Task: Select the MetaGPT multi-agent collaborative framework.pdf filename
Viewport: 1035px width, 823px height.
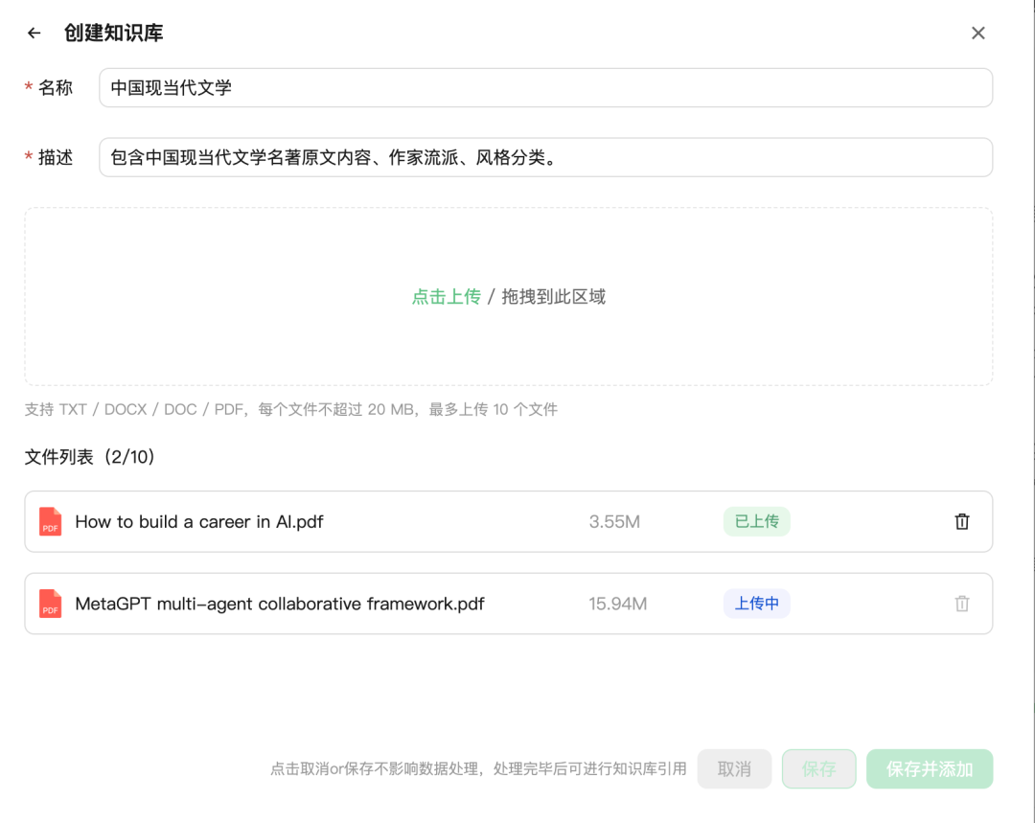Action: click(x=280, y=605)
